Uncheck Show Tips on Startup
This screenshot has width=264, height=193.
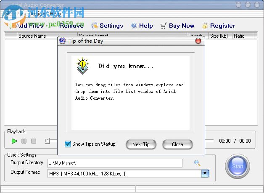[68, 144]
